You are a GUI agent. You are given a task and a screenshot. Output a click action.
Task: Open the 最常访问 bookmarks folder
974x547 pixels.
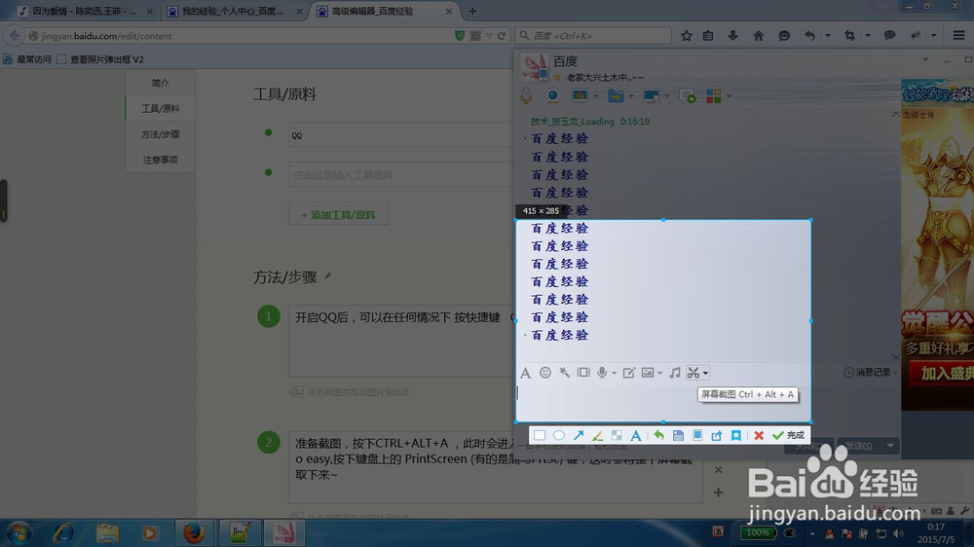tap(27, 59)
